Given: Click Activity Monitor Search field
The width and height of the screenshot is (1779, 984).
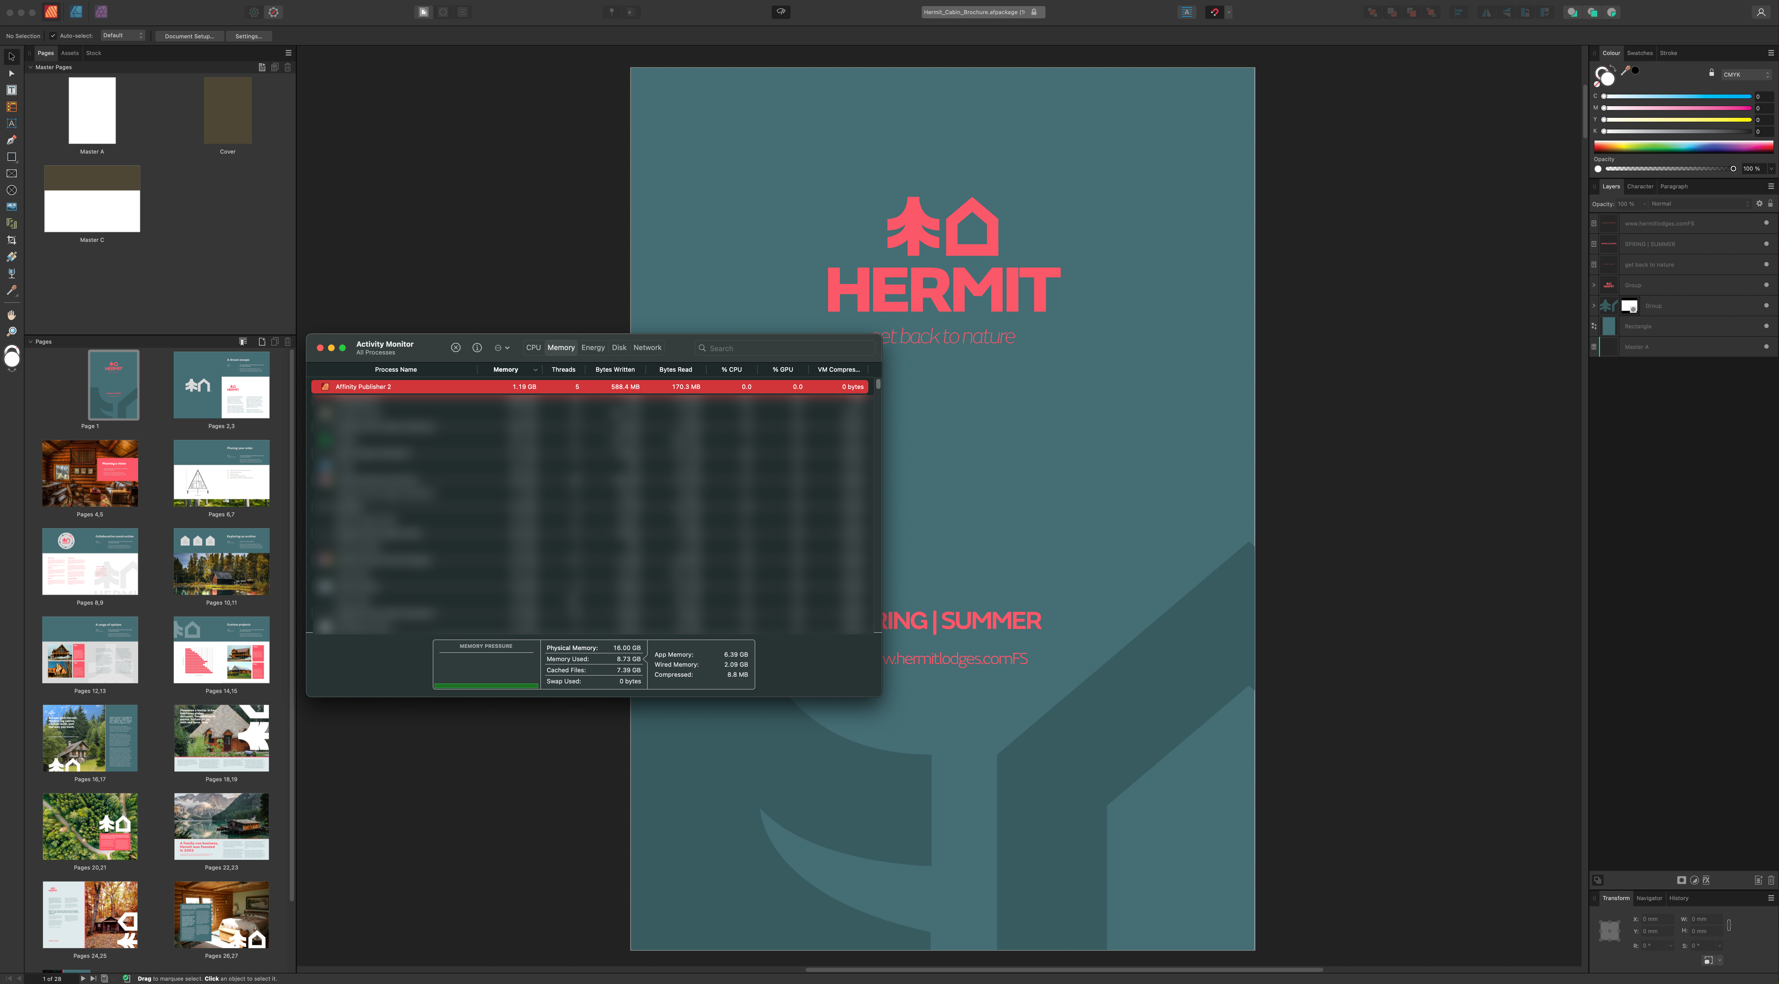Looking at the screenshot, I should (x=786, y=348).
